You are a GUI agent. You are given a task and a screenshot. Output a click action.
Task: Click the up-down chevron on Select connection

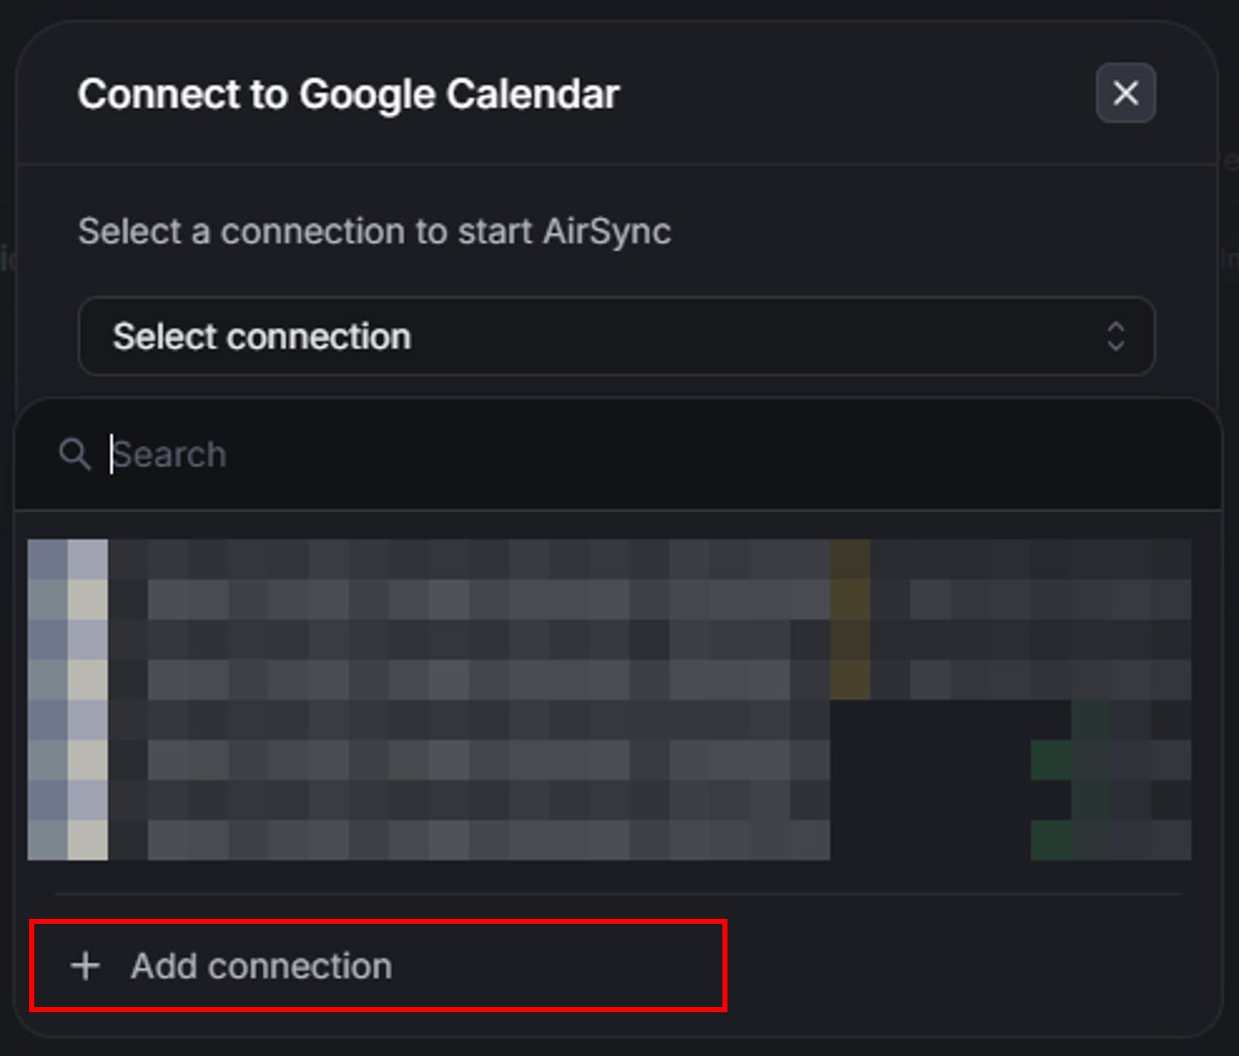[x=1115, y=336]
